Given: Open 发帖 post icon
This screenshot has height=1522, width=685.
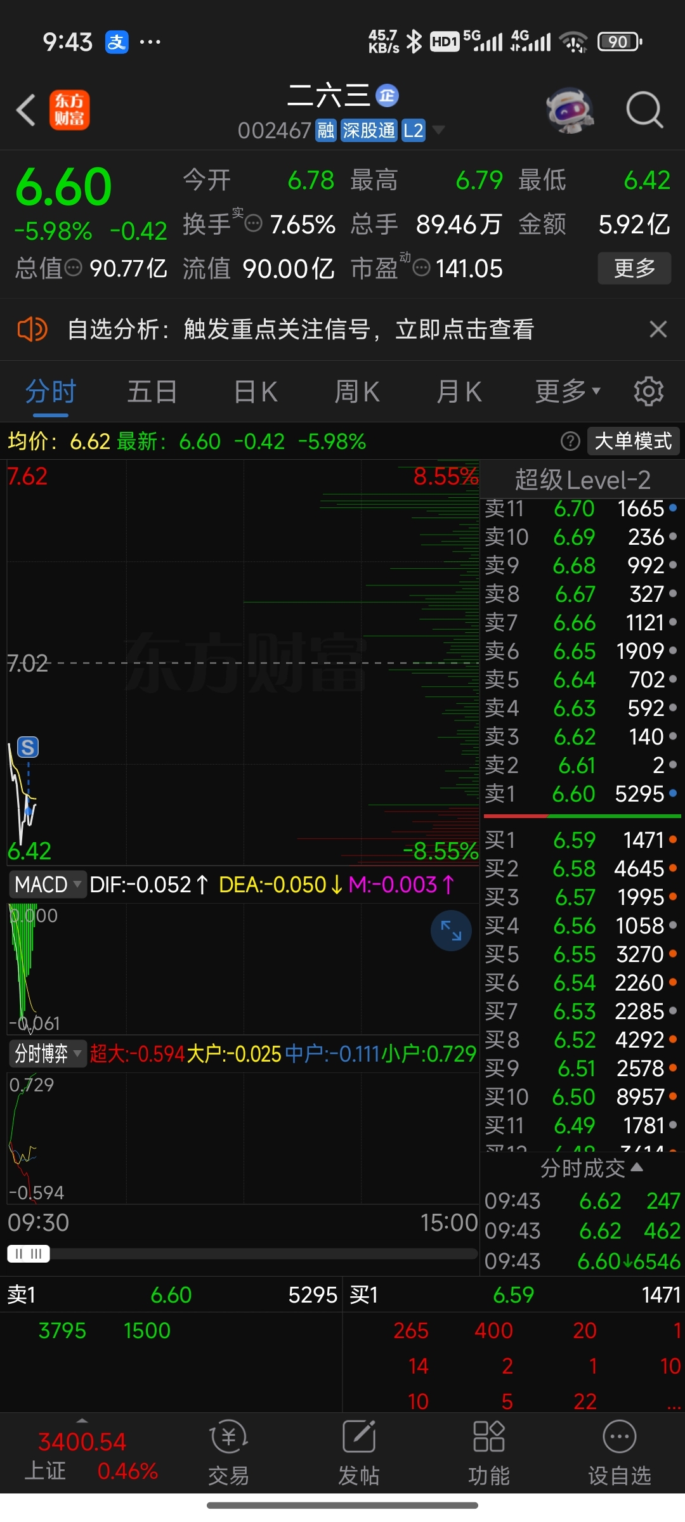Looking at the screenshot, I should point(359,1454).
